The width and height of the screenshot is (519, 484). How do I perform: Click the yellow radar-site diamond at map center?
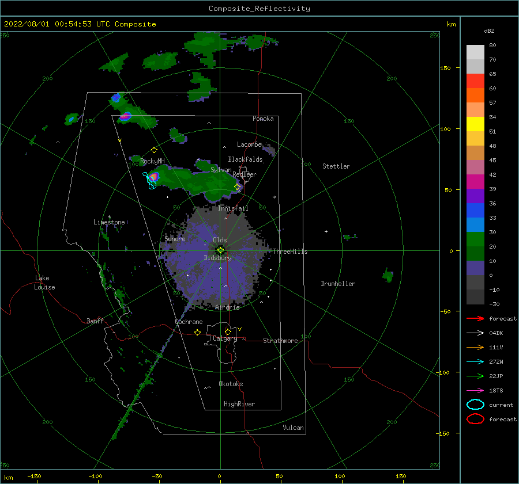(x=220, y=250)
